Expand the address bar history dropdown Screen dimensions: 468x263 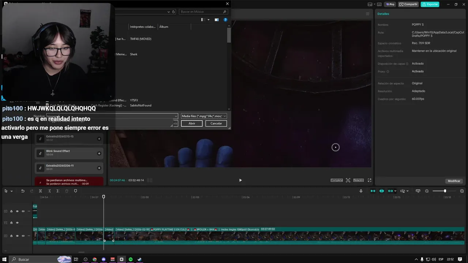coord(169,12)
